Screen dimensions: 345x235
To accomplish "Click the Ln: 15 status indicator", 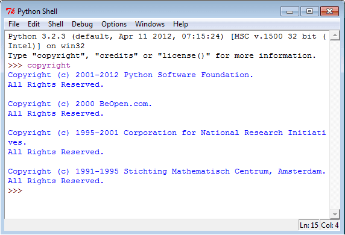I will tap(309, 225).
